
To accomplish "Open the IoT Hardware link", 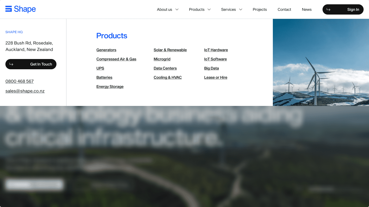I will [216, 50].
